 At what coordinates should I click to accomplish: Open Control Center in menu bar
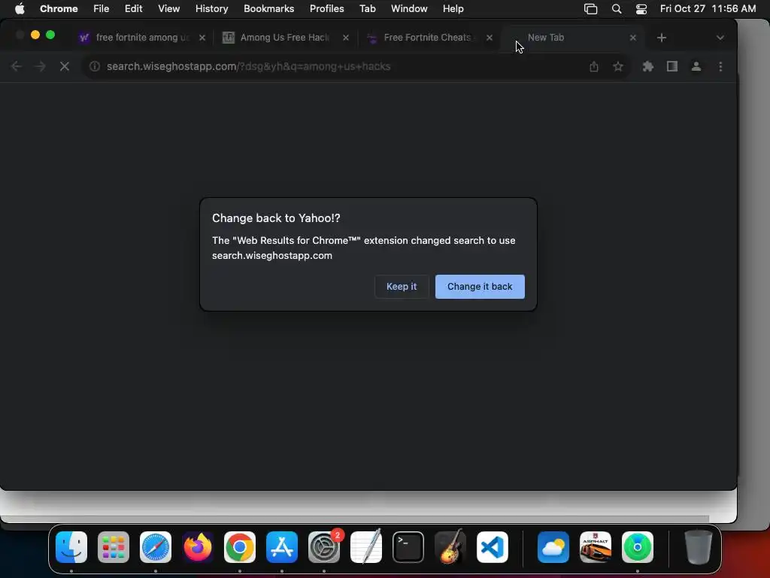(x=641, y=9)
